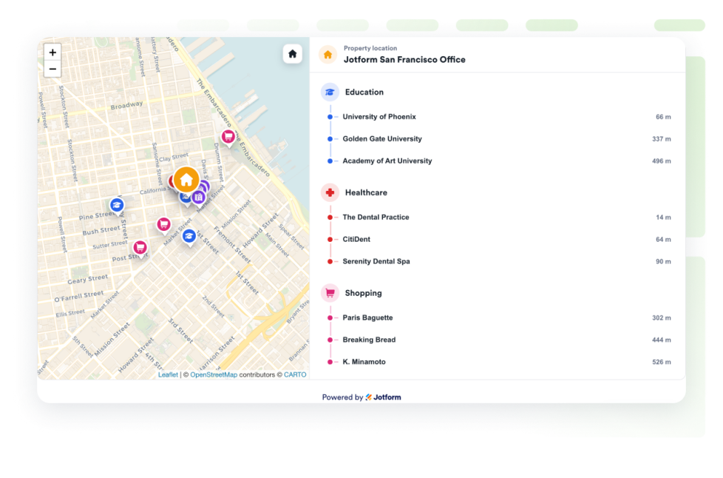Click the 64 m distance value
The width and height of the screenshot is (723, 478).
pyautogui.click(x=663, y=240)
